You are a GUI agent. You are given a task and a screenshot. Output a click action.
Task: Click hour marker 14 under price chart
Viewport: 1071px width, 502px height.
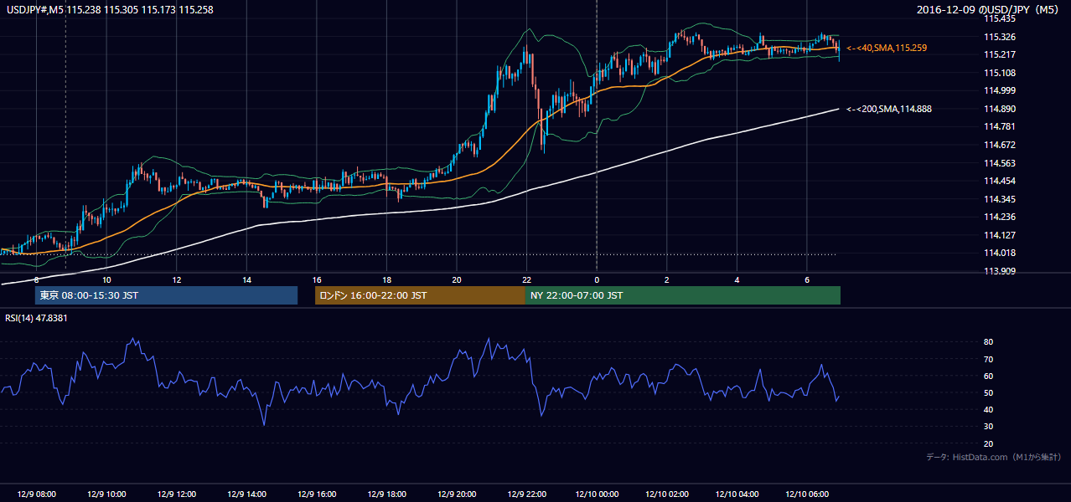tap(246, 279)
